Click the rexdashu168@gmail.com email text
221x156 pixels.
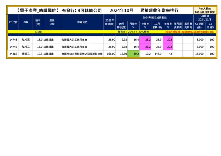click(198, 32)
